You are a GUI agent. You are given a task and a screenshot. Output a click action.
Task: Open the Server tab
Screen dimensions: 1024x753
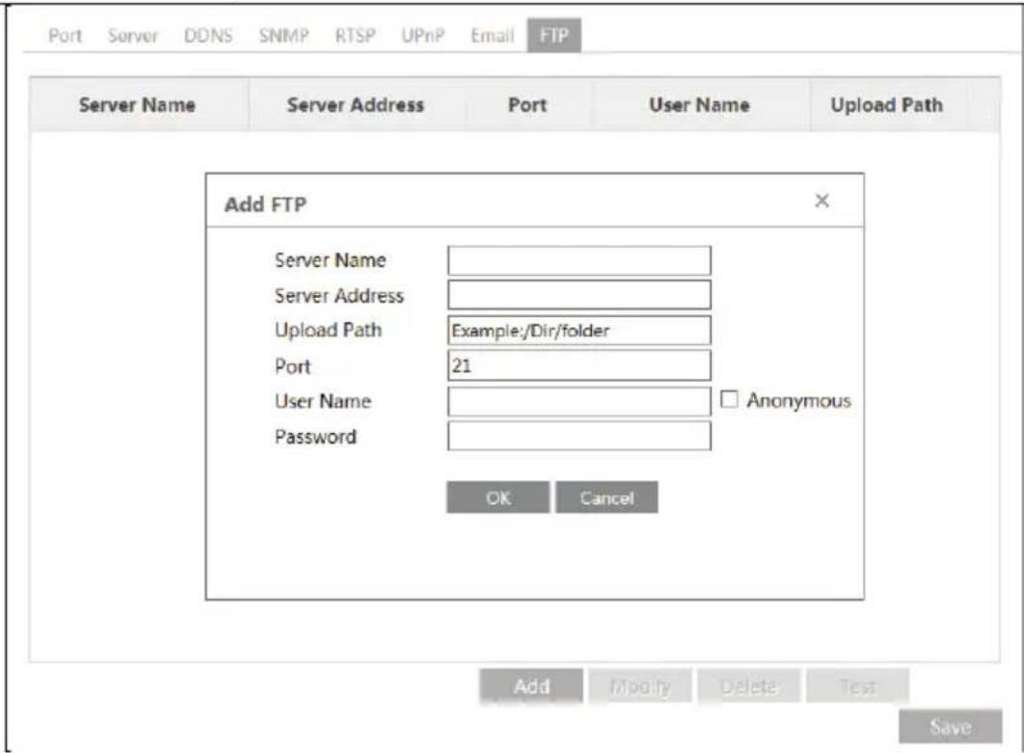[132, 36]
